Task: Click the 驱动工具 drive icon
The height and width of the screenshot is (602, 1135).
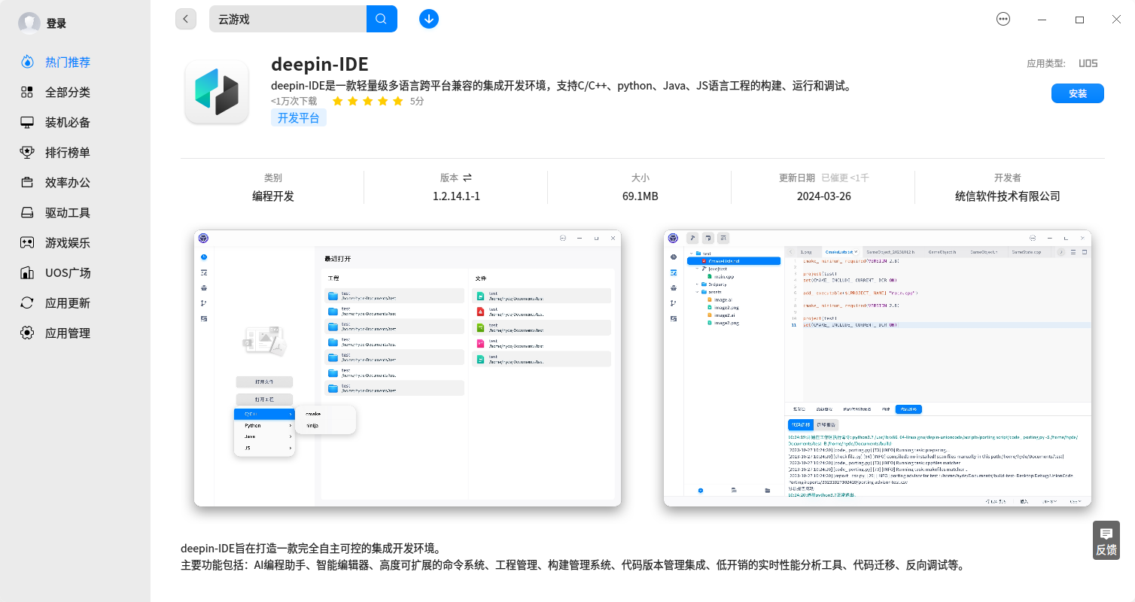Action: 27,212
